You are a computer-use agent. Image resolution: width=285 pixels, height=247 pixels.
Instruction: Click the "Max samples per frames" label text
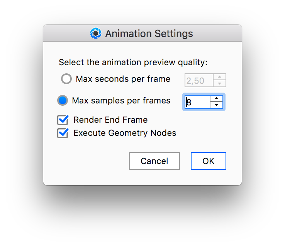coord(121,101)
